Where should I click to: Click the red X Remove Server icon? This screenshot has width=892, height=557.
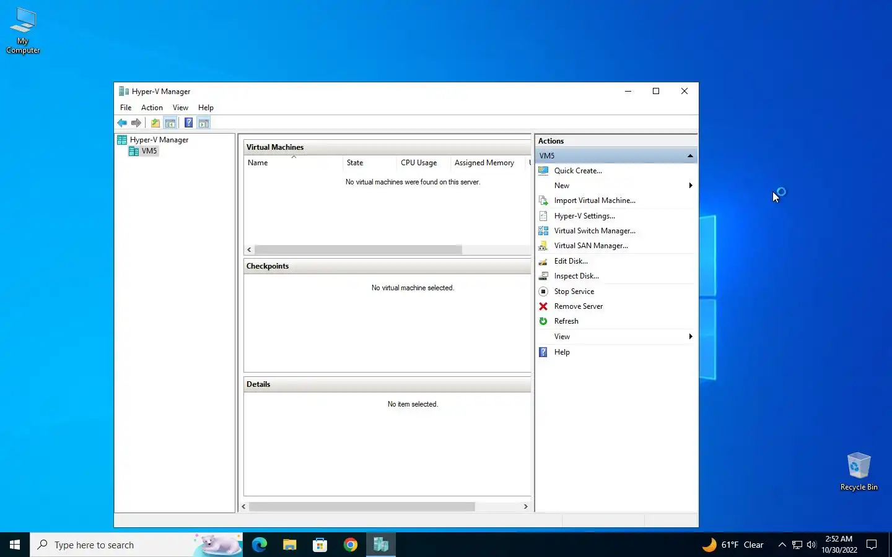tap(543, 306)
